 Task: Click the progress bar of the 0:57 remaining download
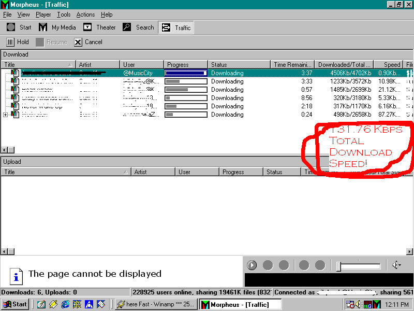click(x=186, y=90)
